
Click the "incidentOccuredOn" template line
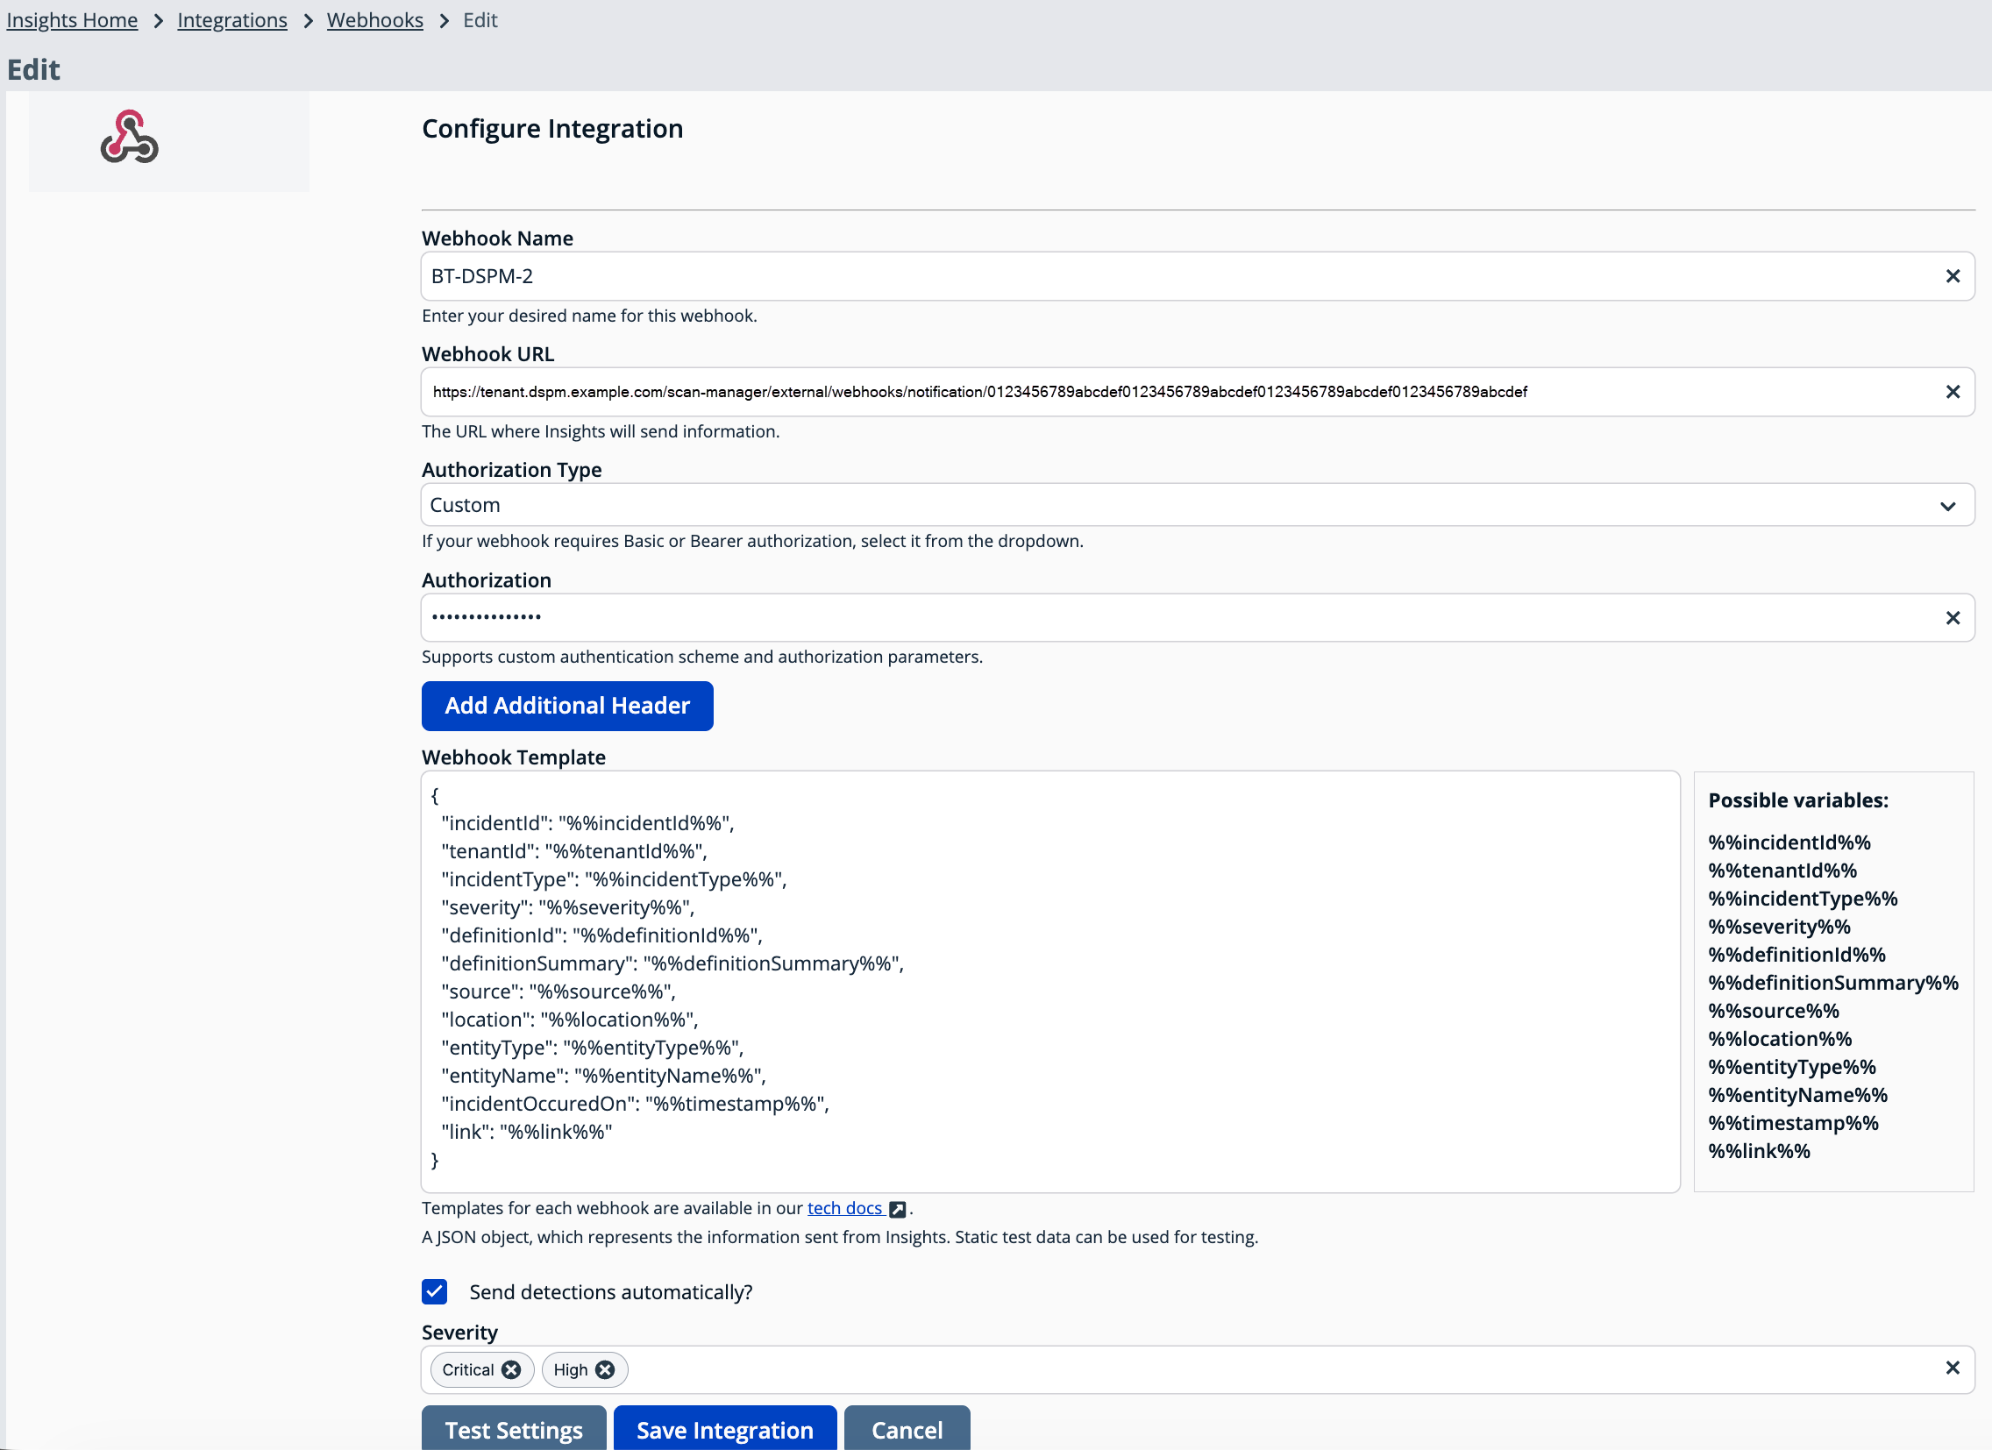pos(635,1104)
